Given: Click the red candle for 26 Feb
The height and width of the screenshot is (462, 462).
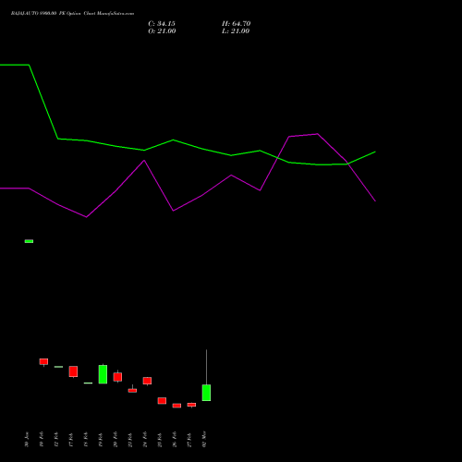Looking at the screenshot, I should (x=176, y=406).
